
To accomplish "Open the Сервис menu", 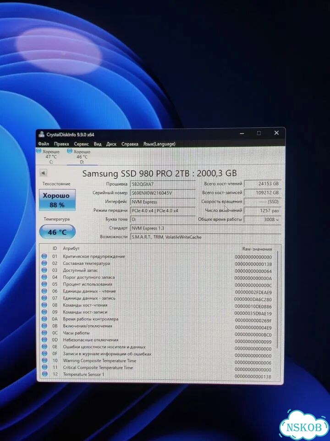I will [81, 144].
